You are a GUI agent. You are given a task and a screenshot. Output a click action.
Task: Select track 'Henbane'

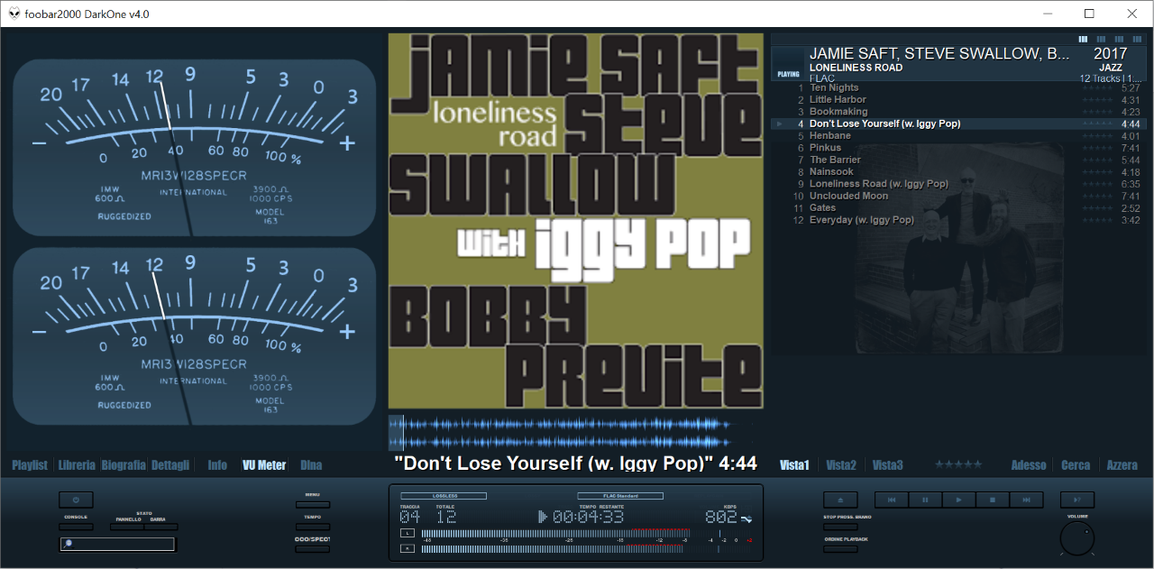959,135
